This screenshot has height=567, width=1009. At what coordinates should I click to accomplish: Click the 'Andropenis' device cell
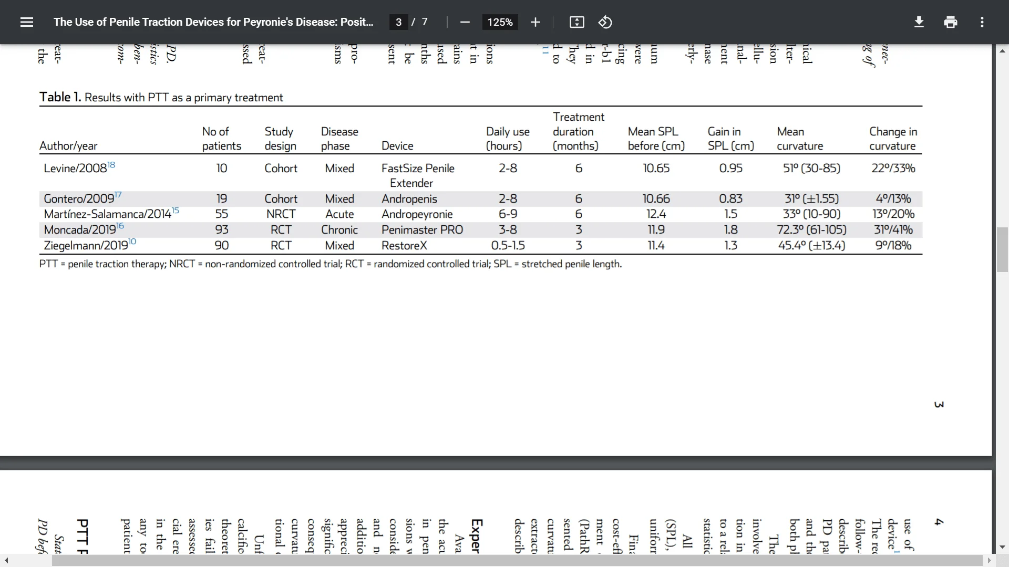(409, 199)
